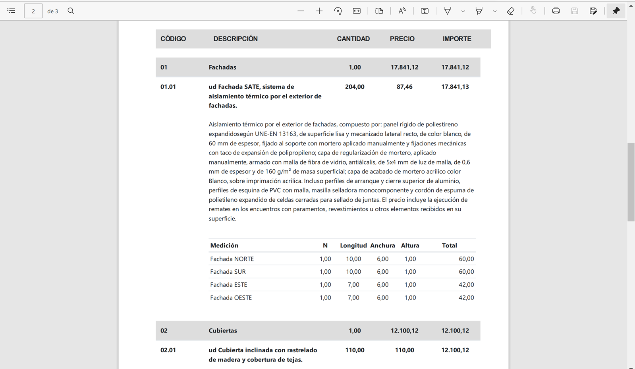Click the scrollbar up arrow
635x369 pixels.
631,6
